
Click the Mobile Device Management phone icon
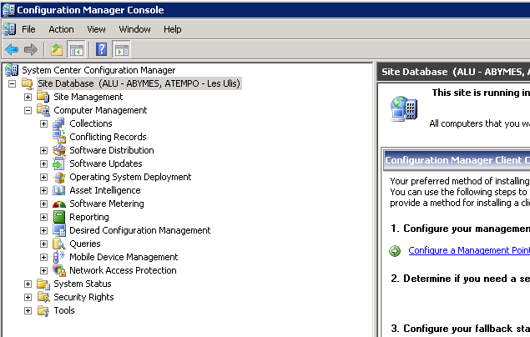(x=58, y=257)
